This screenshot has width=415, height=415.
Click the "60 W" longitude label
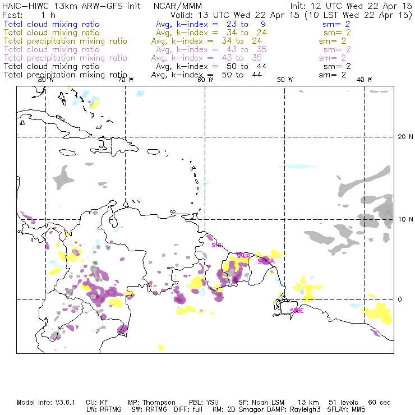pyautogui.click(x=205, y=80)
